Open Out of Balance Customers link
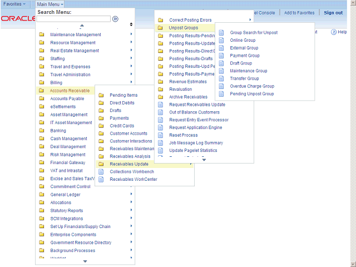Screen dimensions: 356x267 [194, 112]
